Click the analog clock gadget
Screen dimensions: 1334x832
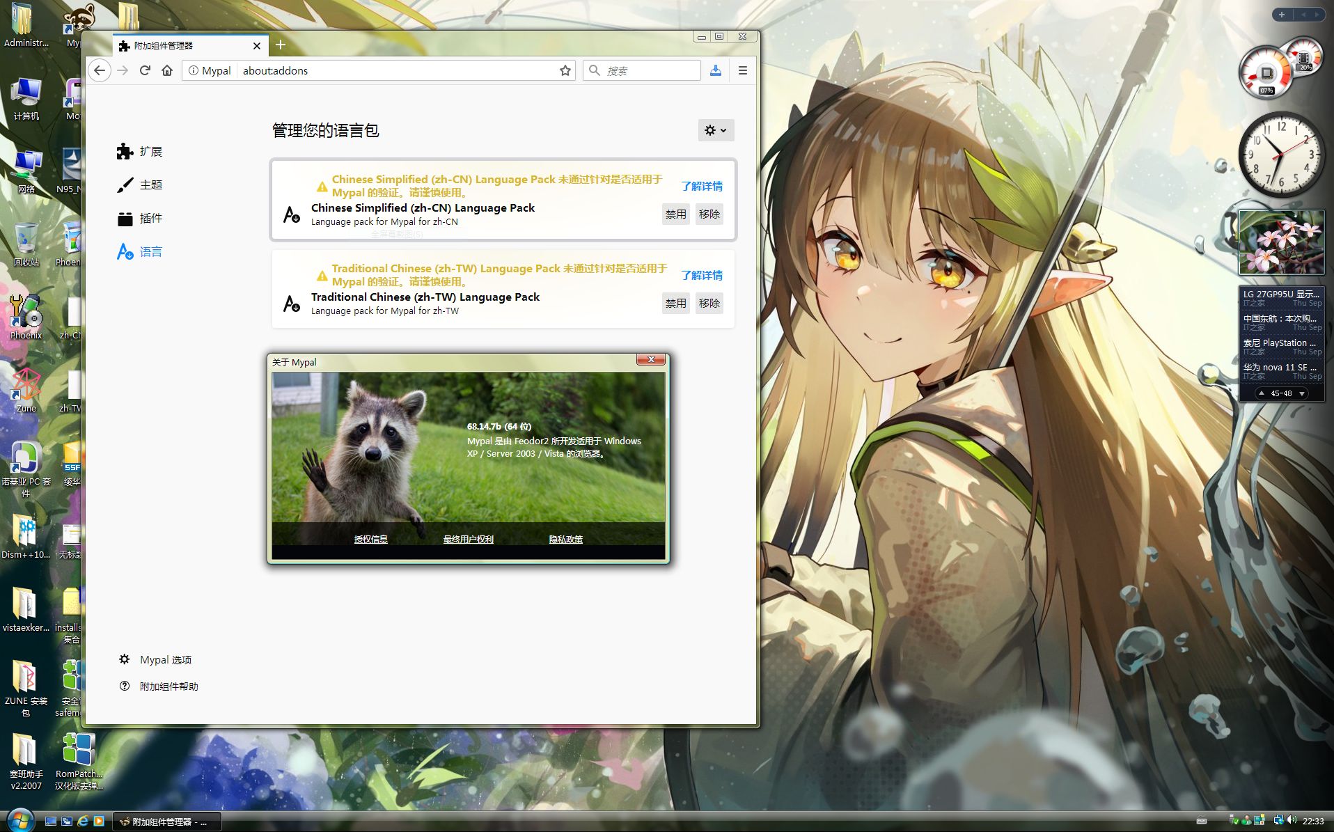[1280, 155]
